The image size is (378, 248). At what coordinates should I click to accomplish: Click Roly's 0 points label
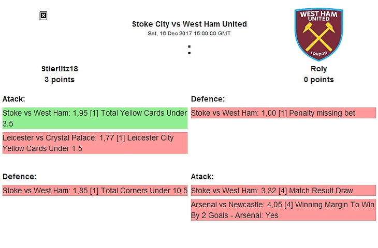click(x=318, y=80)
